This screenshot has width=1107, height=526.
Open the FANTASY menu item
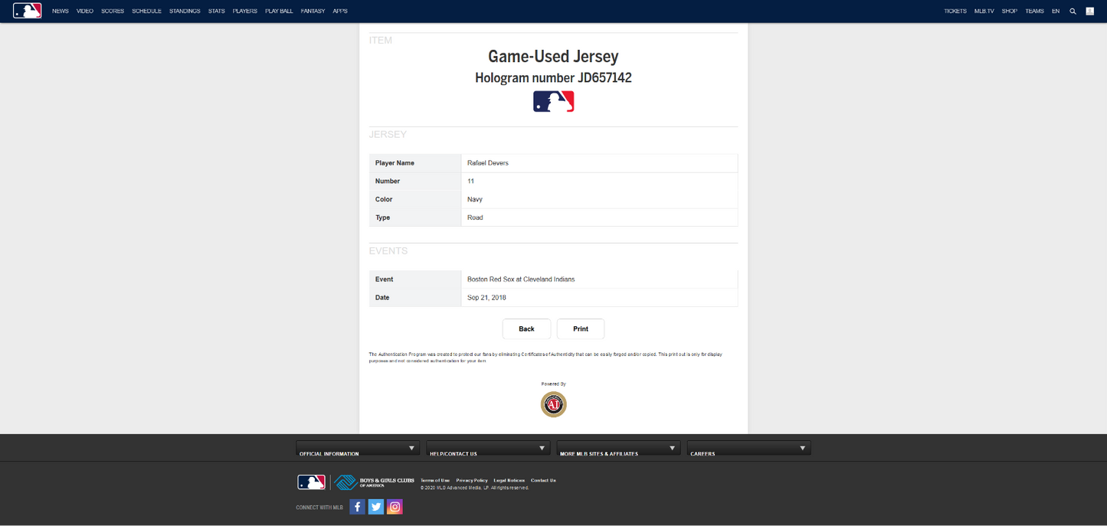tap(313, 11)
